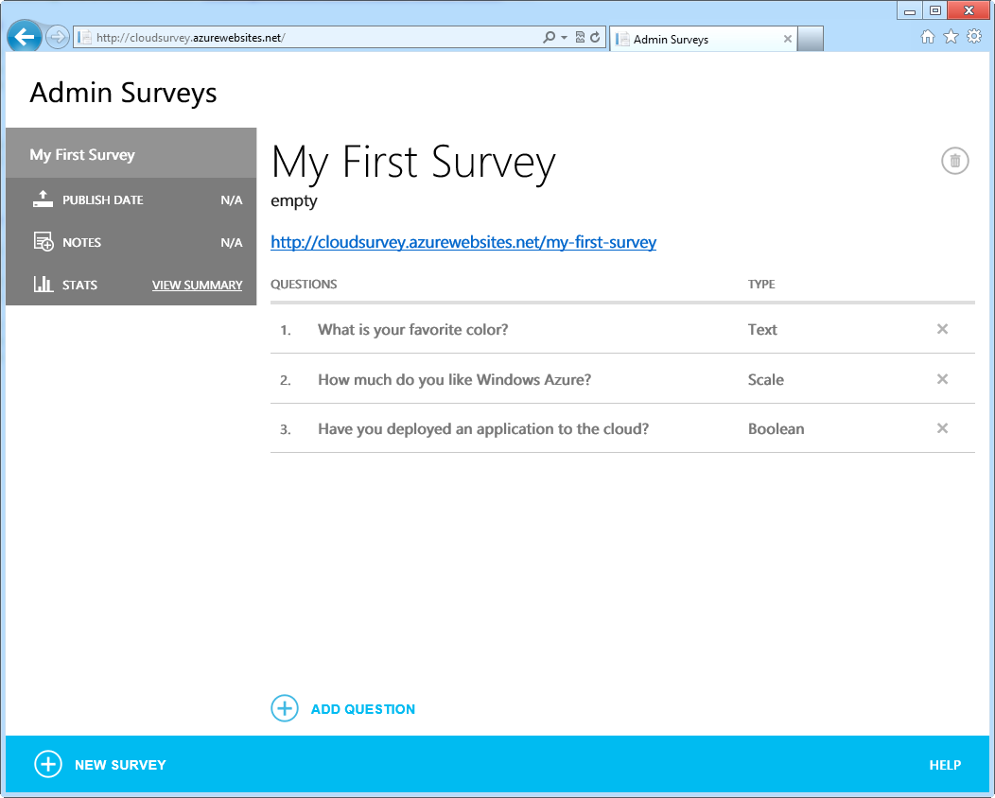Open browser tools gear icon
This screenshot has width=995, height=798.
tap(974, 37)
